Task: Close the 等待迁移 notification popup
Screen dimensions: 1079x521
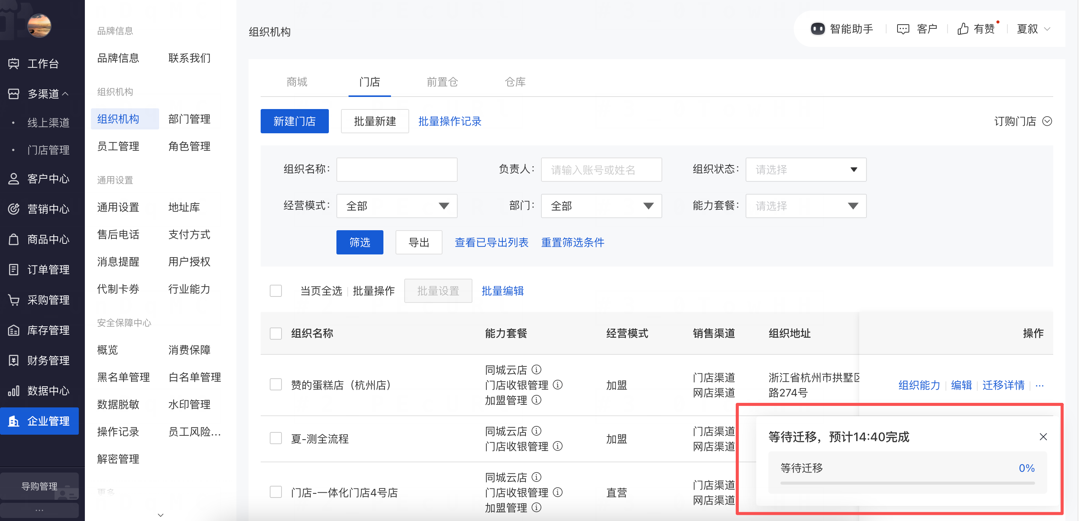Action: pyautogui.click(x=1043, y=437)
